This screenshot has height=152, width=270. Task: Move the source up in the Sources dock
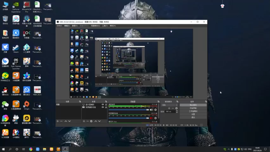(96, 121)
